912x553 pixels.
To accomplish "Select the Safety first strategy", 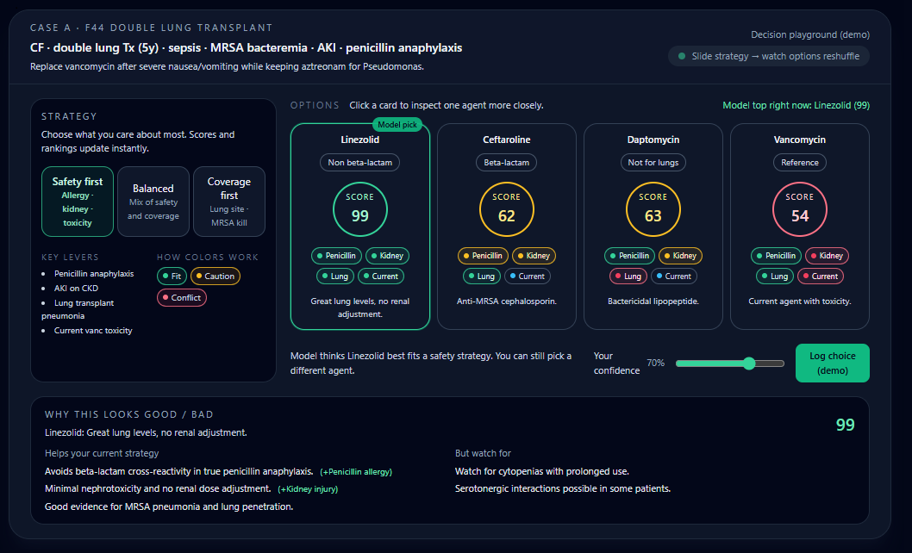I will pos(78,202).
